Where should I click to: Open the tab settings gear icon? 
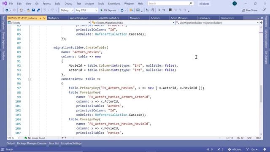pos(262,18)
